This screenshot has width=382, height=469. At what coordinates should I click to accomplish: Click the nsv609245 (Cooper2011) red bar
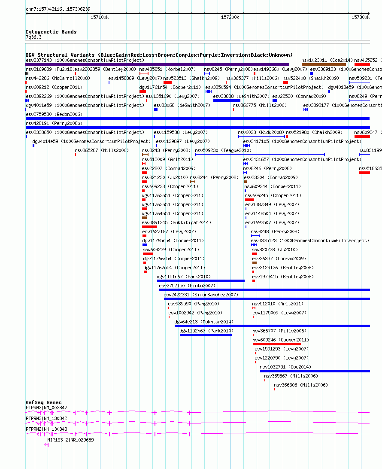(249, 200)
